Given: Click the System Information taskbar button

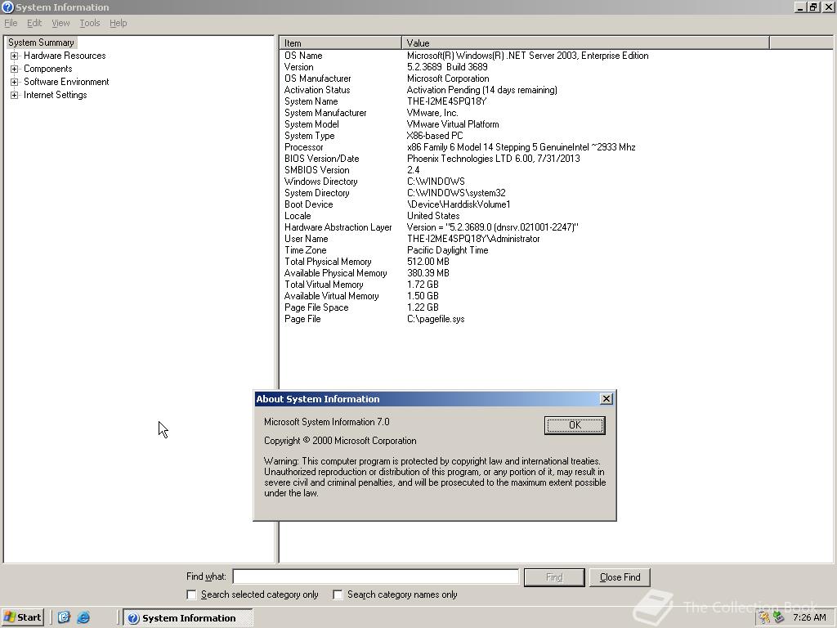Looking at the screenshot, I should coord(188,618).
